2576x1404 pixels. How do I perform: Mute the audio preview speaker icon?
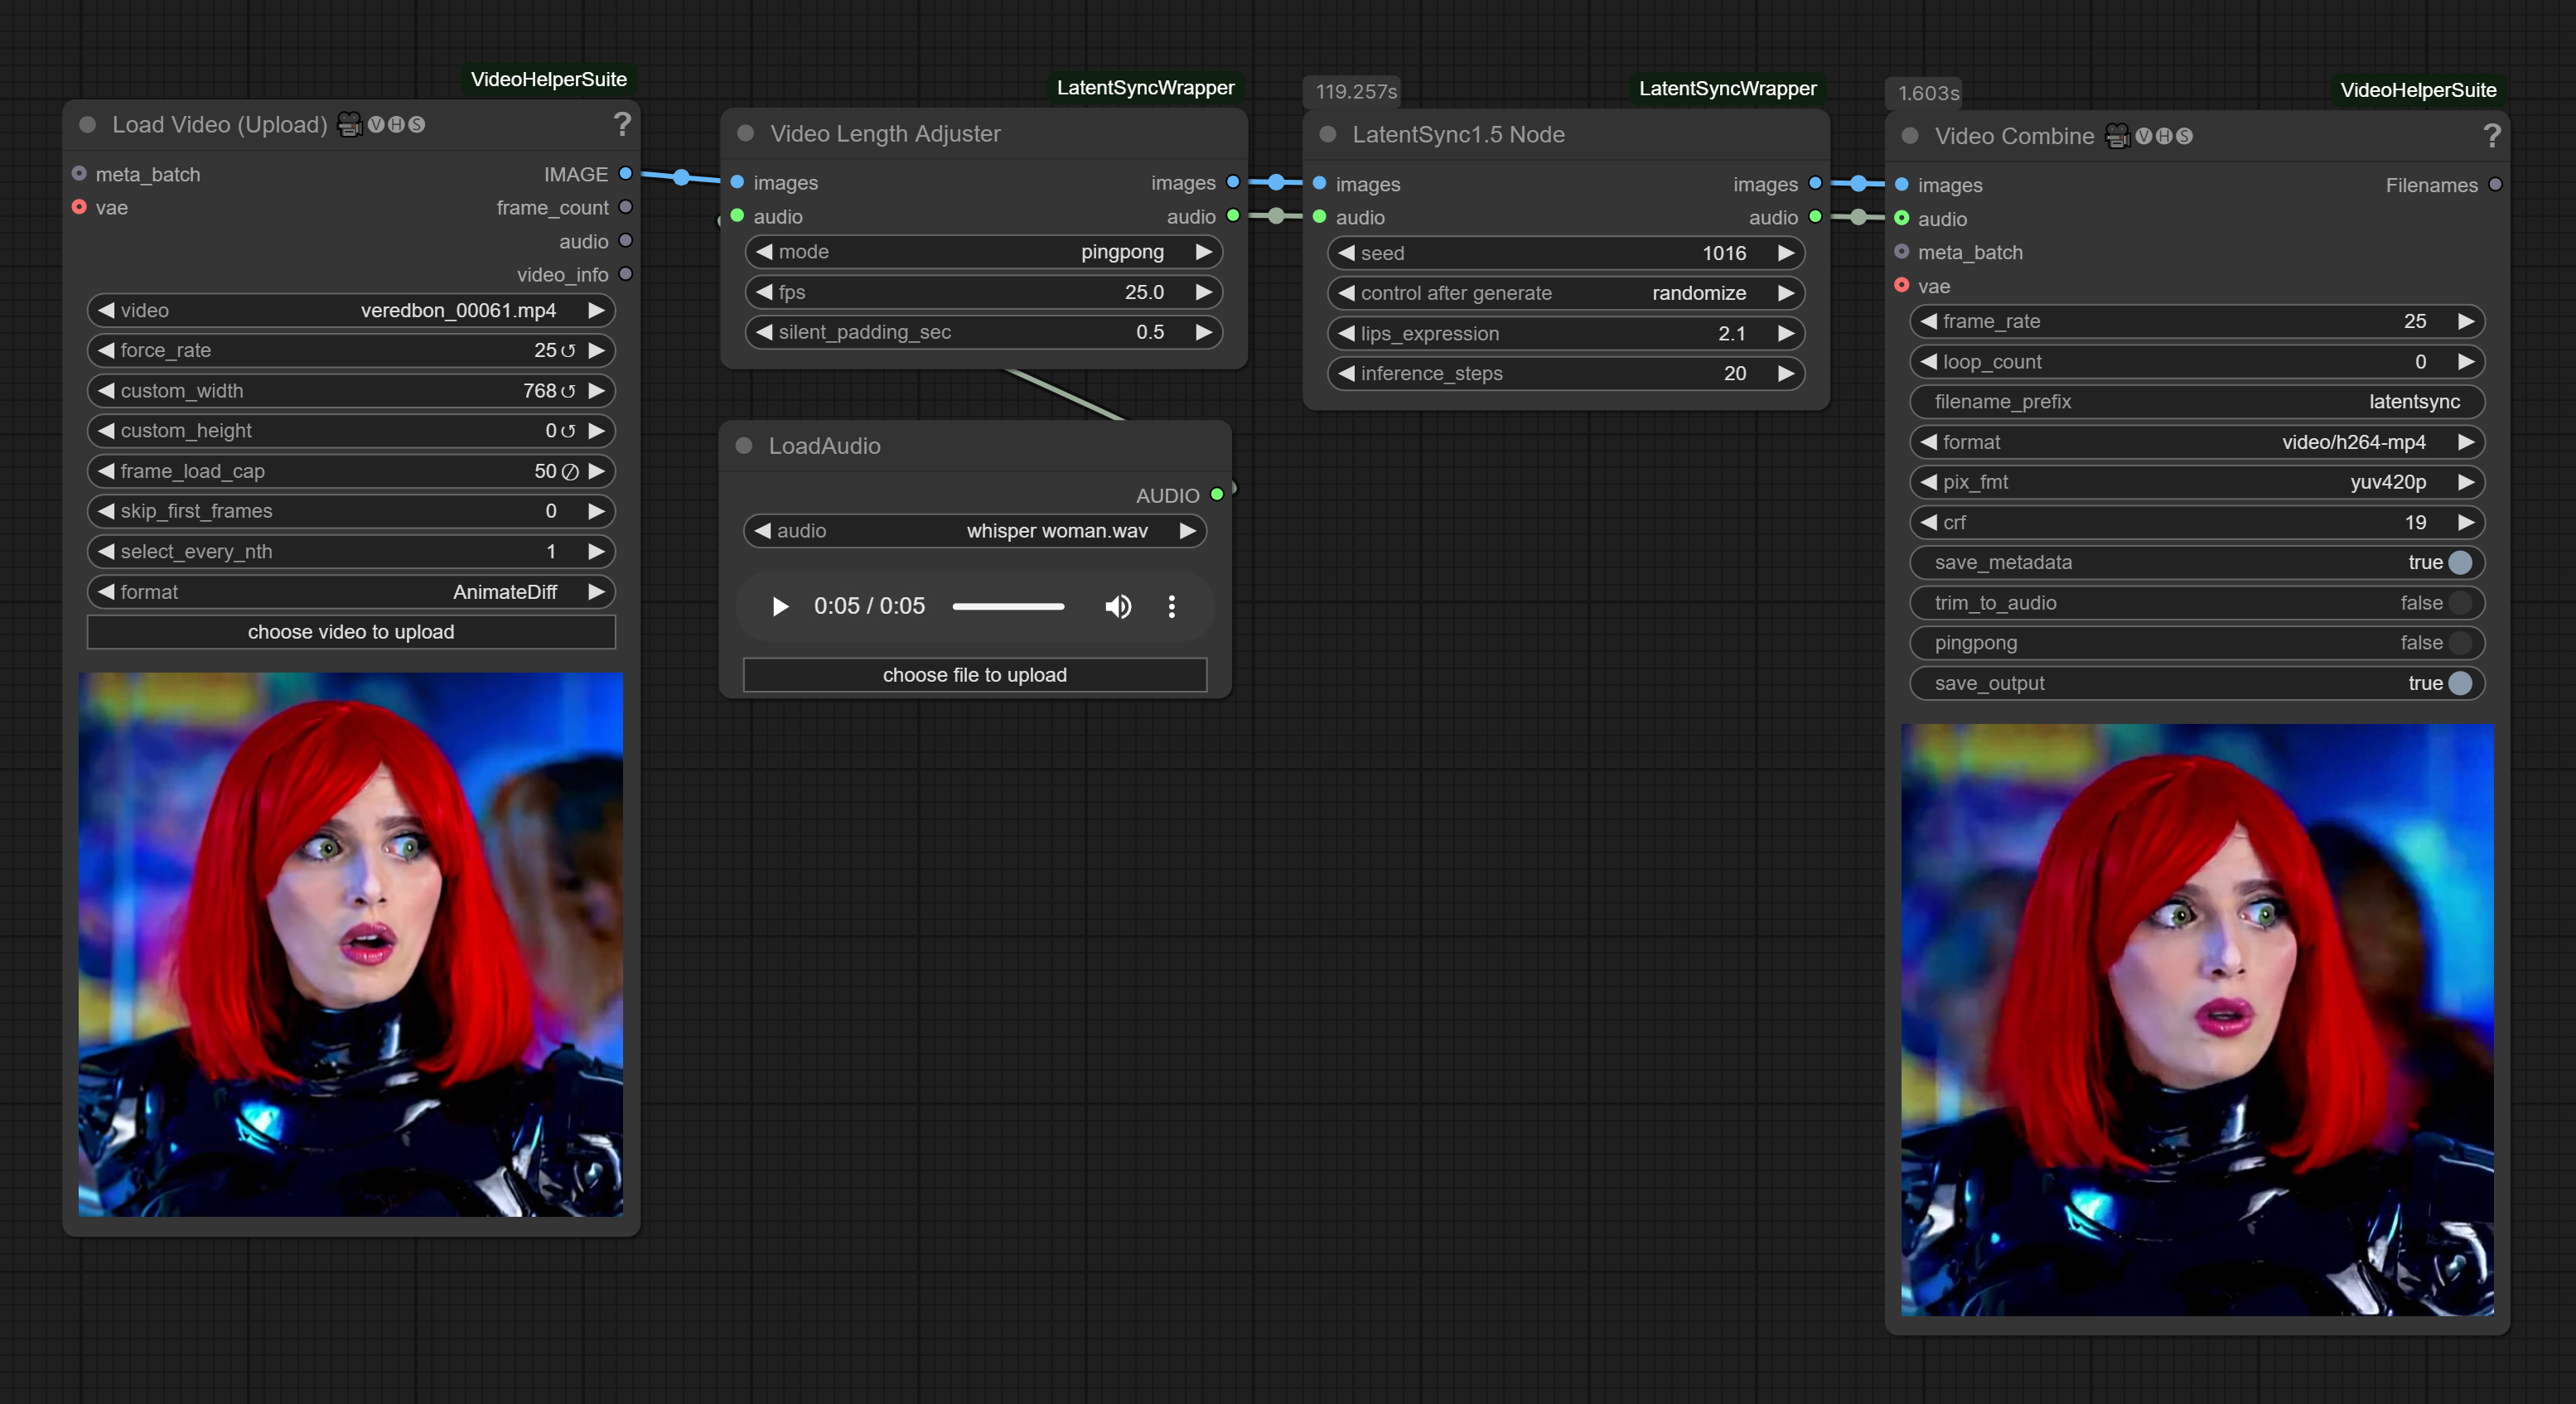pyautogui.click(x=1118, y=606)
